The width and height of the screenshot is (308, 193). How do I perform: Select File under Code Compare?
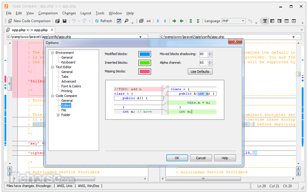coord(64,110)
